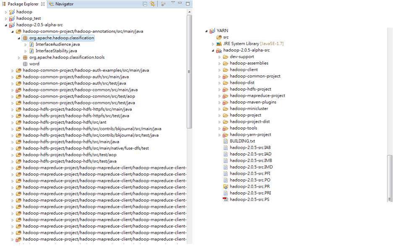Viewport: 403px width, 246px height.
Task: Expand the hadoop-dist folder
Action: (x=220, y=83)
